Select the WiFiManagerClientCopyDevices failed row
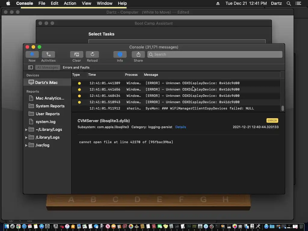This screenshot has width=308, height=231. 176,108
